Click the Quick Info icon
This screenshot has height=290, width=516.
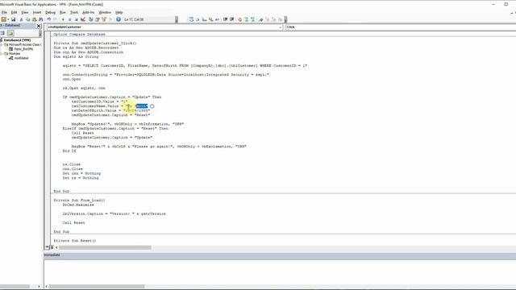coord(204,19)
